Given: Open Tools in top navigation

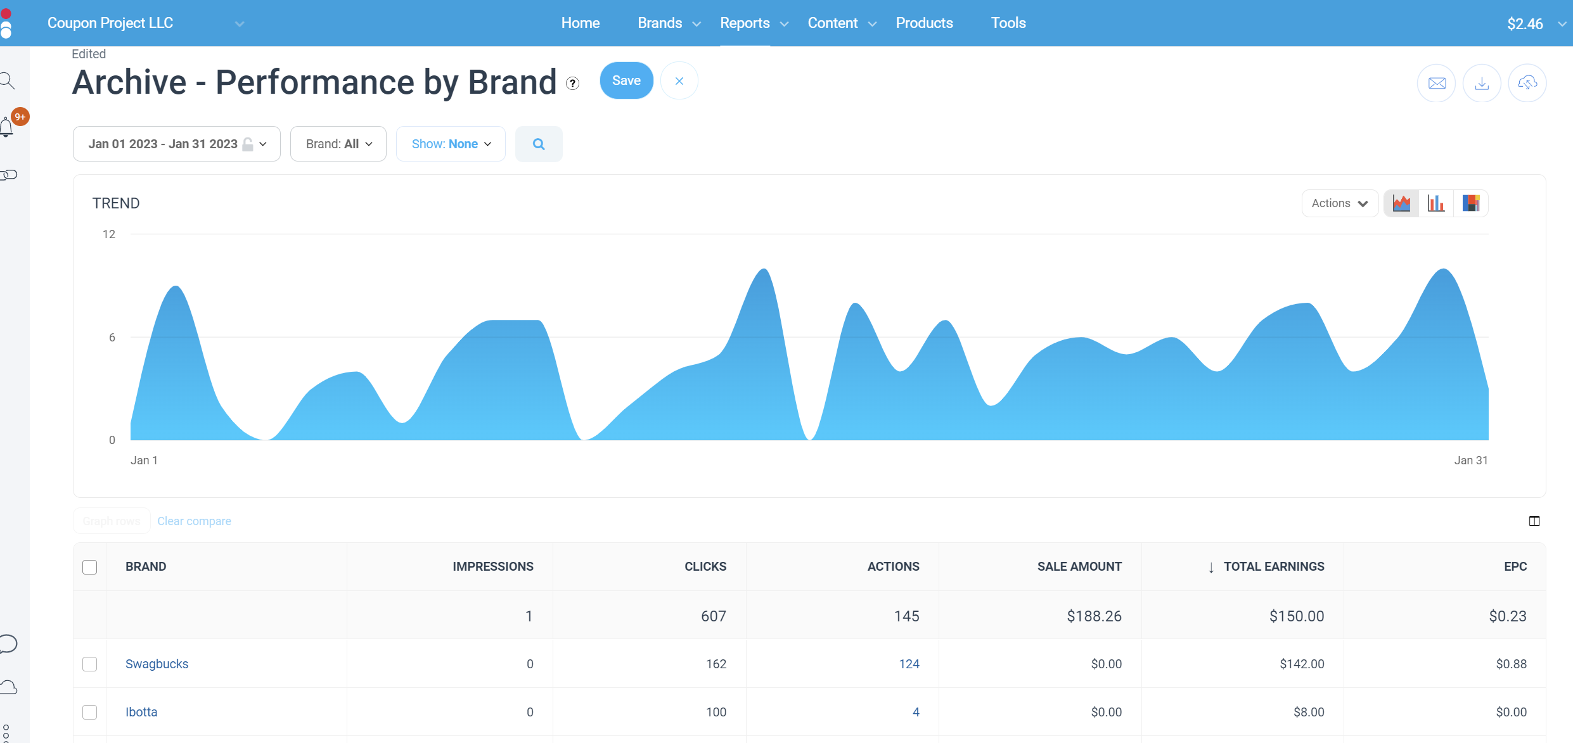Looking at the screenshot, I should 1008,23.
